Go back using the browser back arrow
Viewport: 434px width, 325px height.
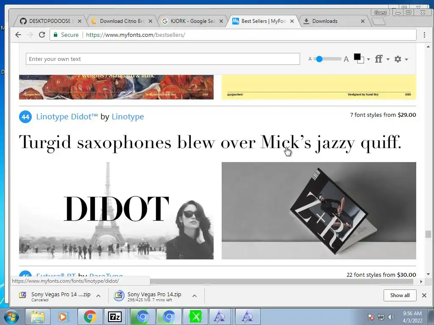[18, 35]
